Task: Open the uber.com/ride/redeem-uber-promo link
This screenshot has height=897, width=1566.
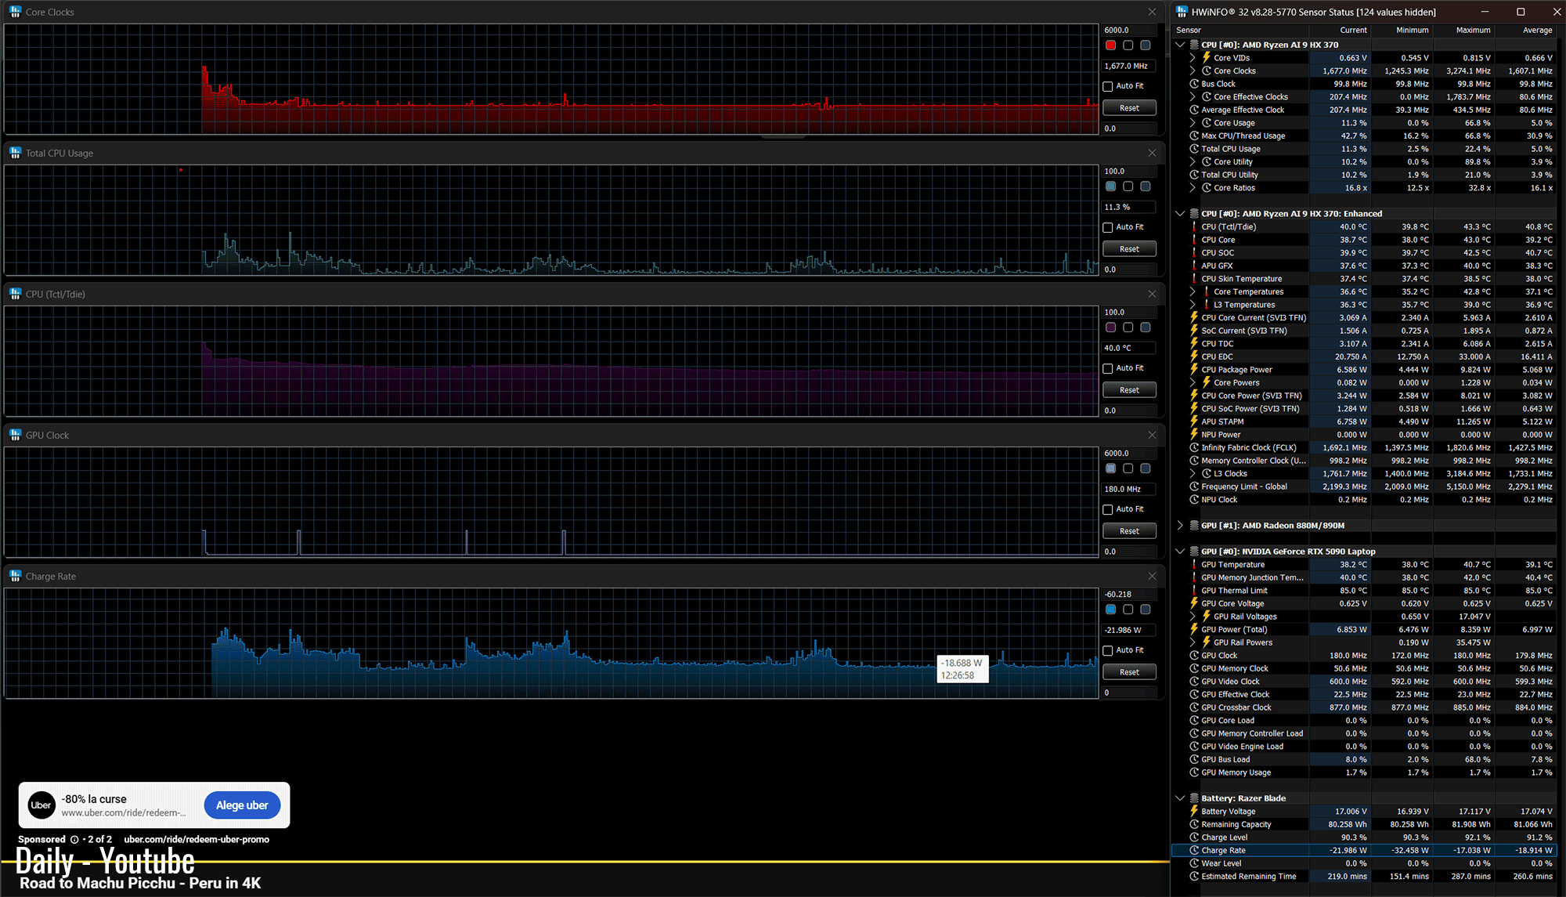Action: point(197,840)
